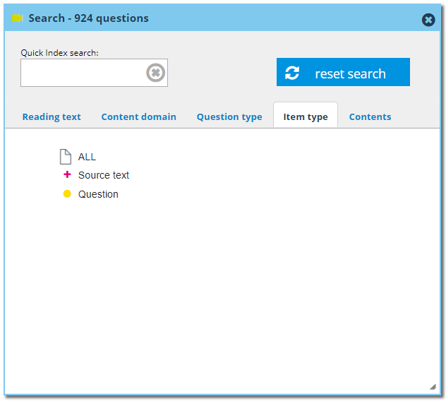The width and height of the screenshot is (446, 401).
Task: Switch to the Reading text tab
Action: pos(52,116)
